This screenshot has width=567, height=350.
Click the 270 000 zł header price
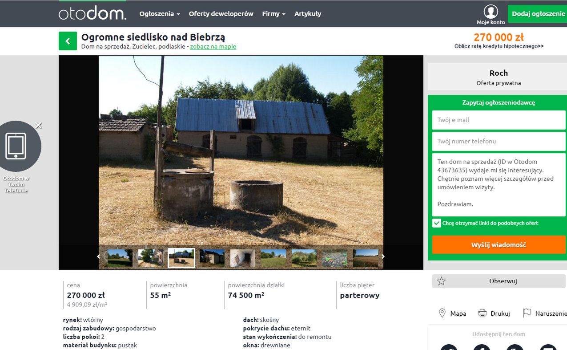pyautogui.click(x=499, y=37)
